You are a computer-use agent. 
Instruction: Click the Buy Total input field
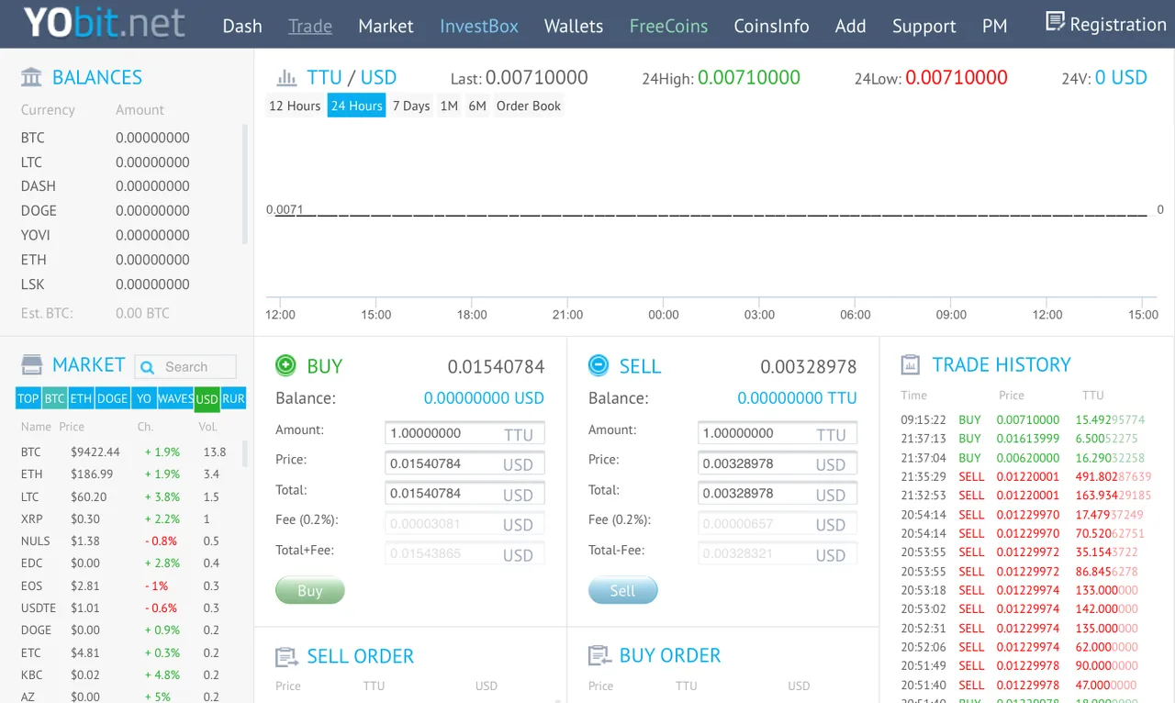point(464,494)
